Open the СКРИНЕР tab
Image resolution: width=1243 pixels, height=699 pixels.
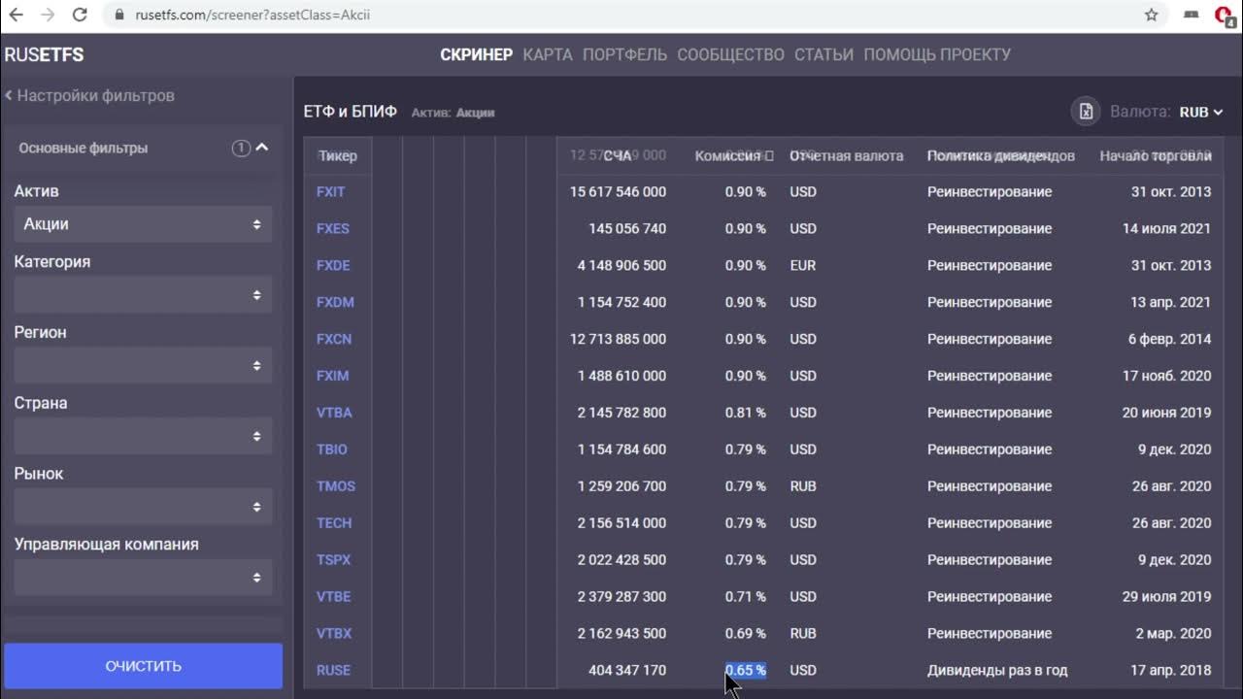(476, 54)
